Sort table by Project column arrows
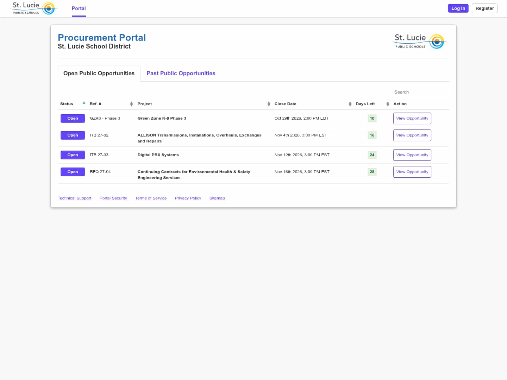The height and width of the screenshot is (380, 507). 269,104
